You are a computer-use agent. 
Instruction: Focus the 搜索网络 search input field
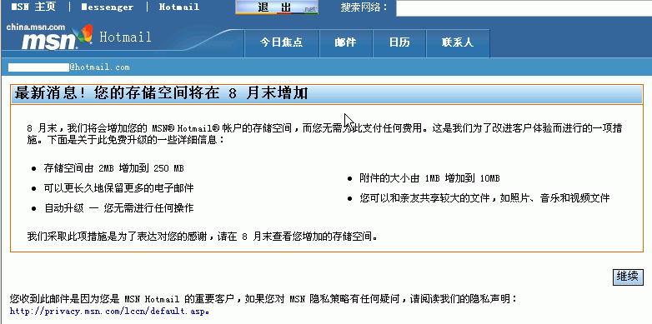524,8
